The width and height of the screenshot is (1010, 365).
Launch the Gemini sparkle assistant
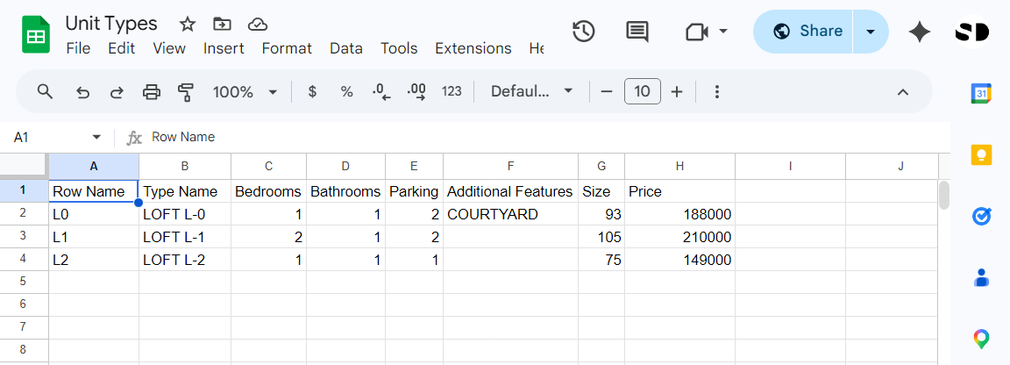(920, 32)
